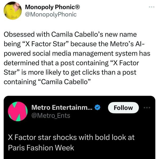Open more options on the quoted Metro post

147,108
